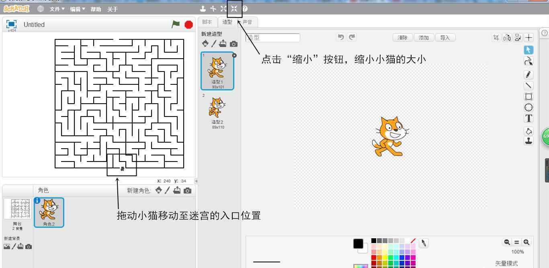This screenshot has height=268, width=549.
Task: Select the Text tool
Action: click(529, 118)
